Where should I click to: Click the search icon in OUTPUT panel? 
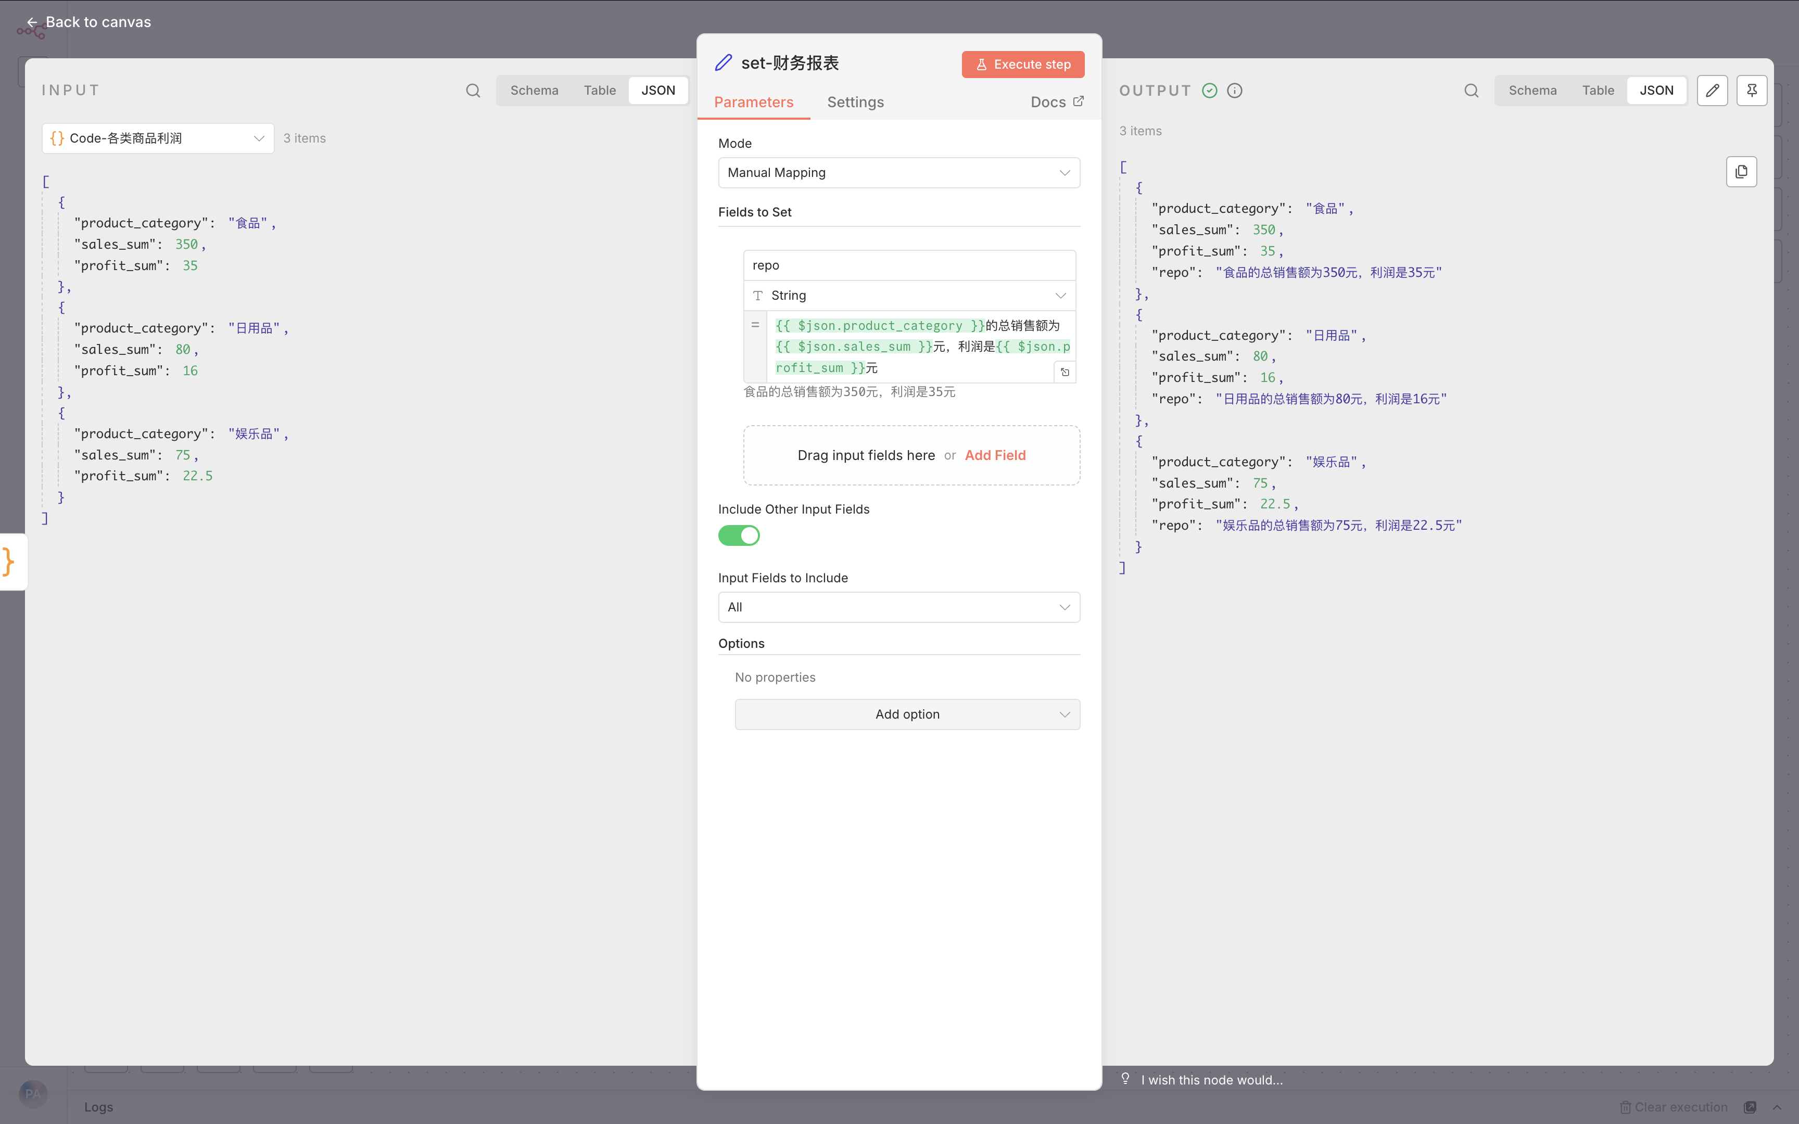1471,91
